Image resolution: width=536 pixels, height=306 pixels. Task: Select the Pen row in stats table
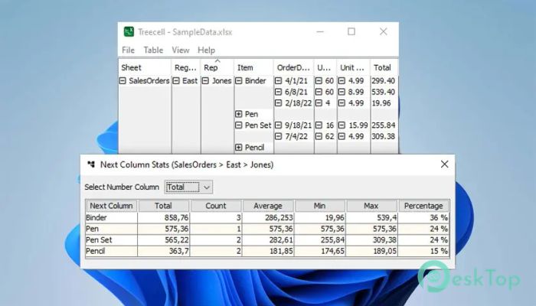(267, 229)
